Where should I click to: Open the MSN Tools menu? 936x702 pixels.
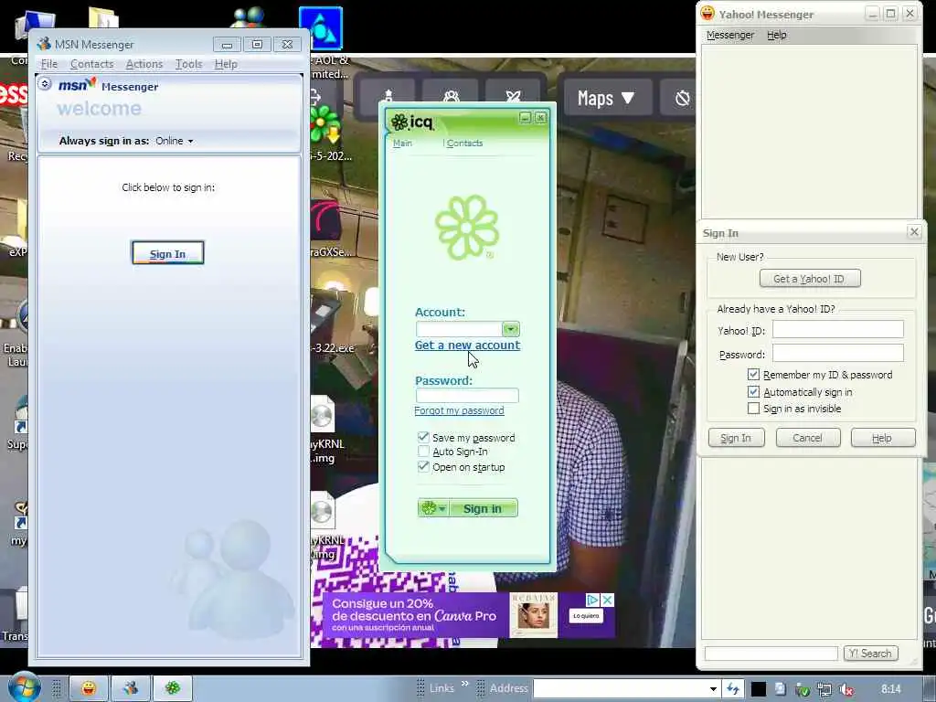pos(188,64)
